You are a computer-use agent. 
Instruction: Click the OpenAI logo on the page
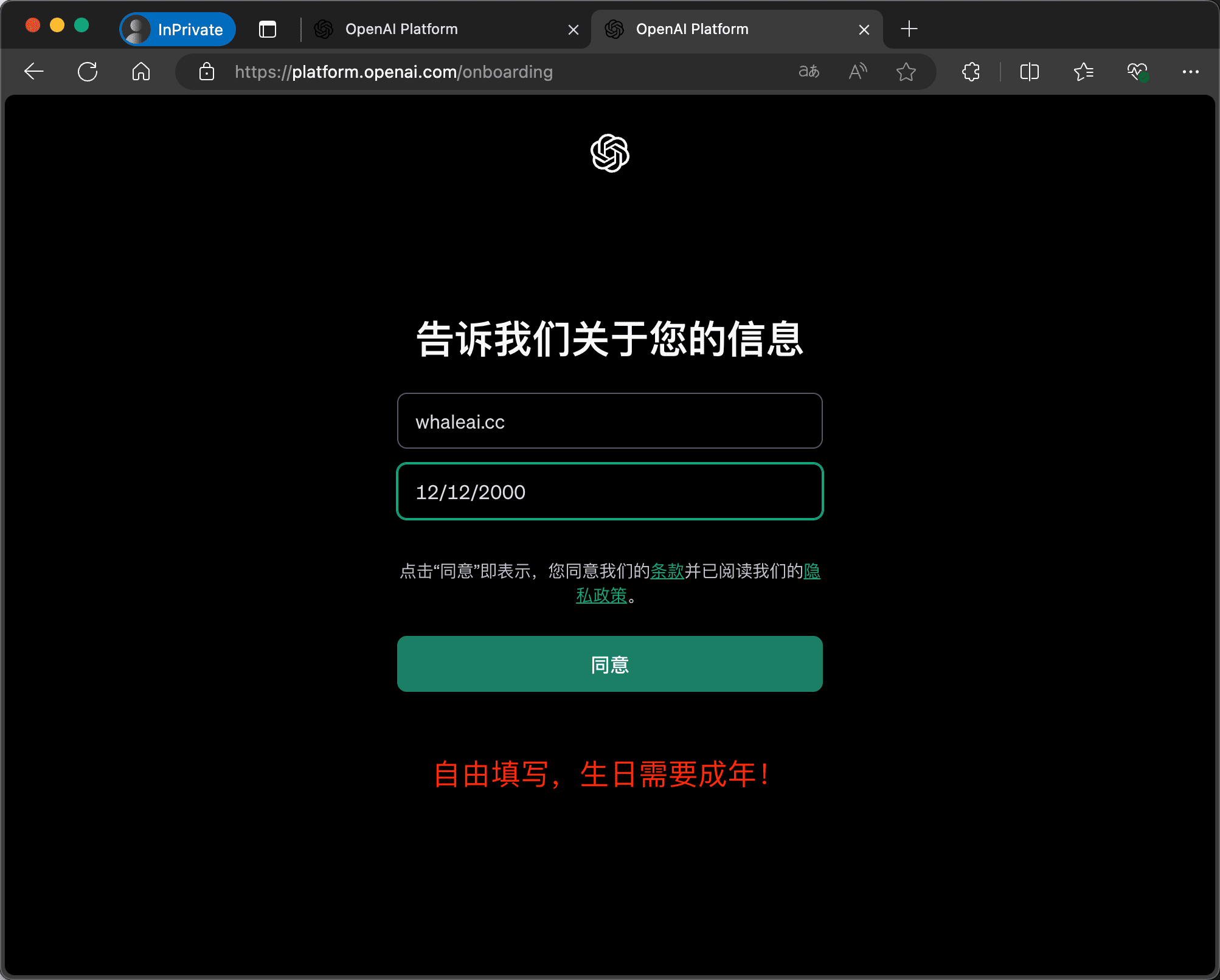point(610,153)
